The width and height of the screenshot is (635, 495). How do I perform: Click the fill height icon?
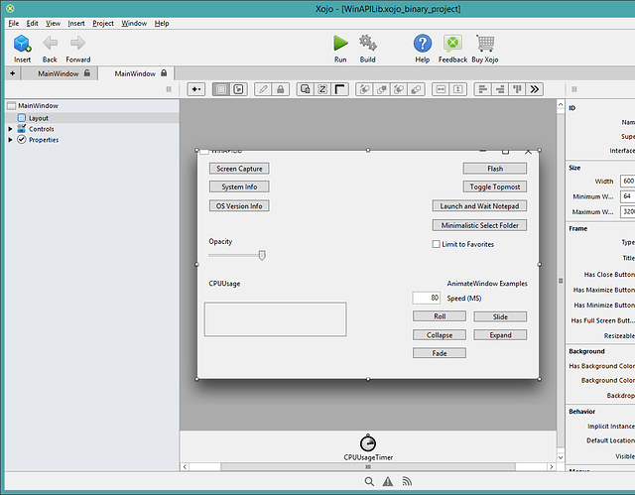[x=458, y=89]
